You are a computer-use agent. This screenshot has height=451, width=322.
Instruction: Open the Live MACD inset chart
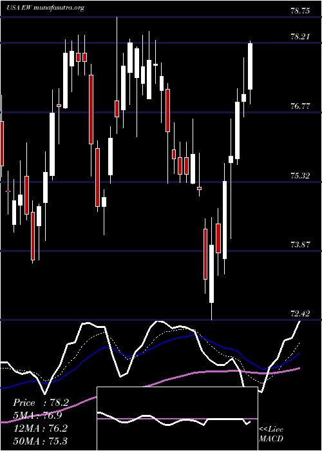(x=177, y=419)
